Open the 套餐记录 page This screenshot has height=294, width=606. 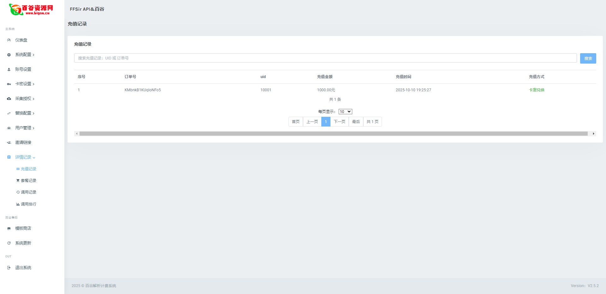(28, 181)
